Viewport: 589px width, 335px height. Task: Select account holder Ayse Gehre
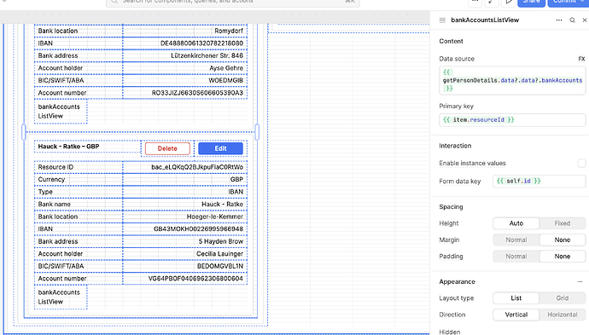226,68
